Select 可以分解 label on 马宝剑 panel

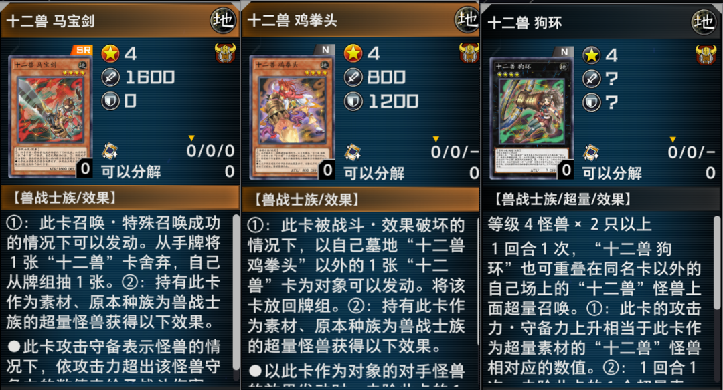pos(131,172)
